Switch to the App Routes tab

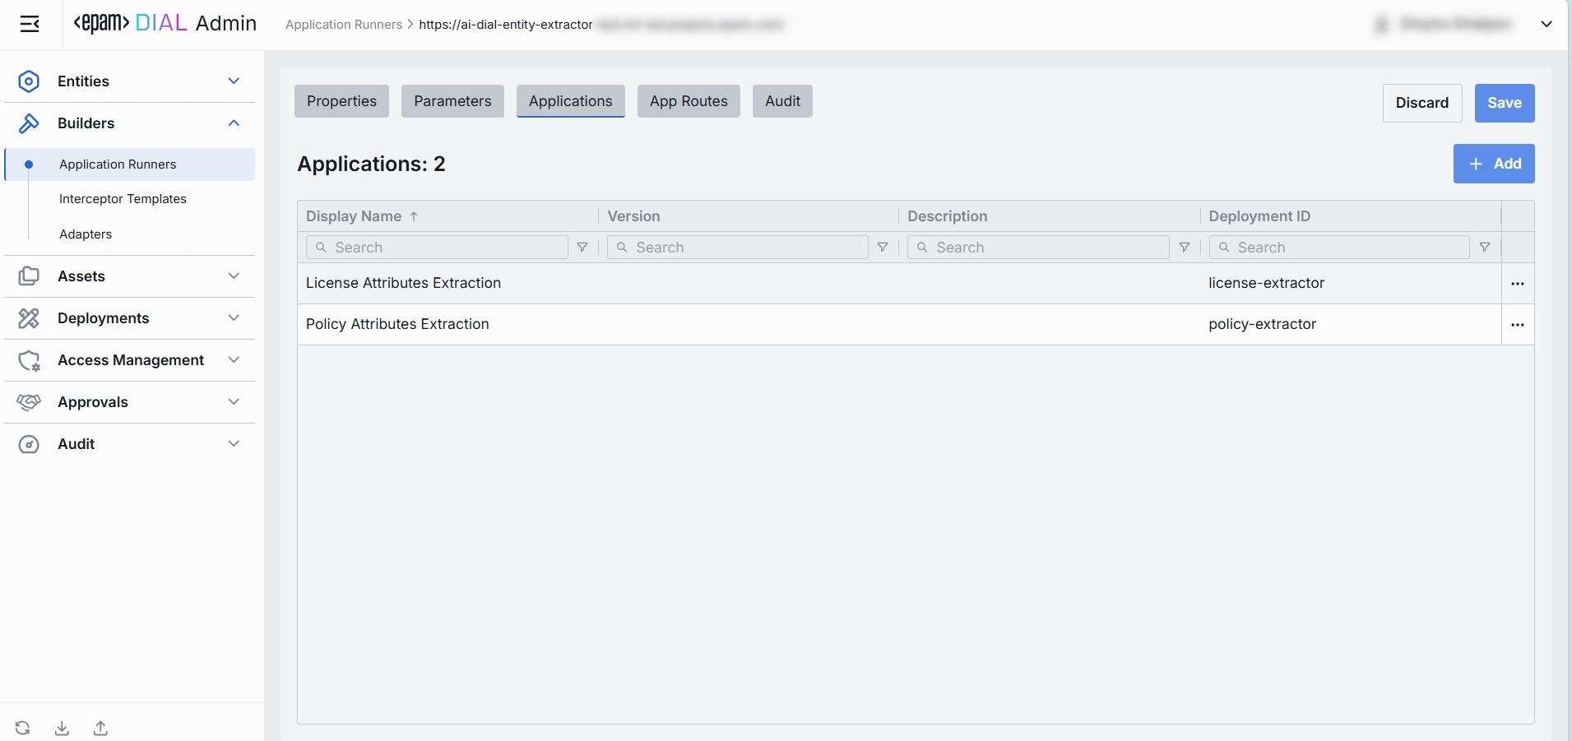[x=689, y=101]
